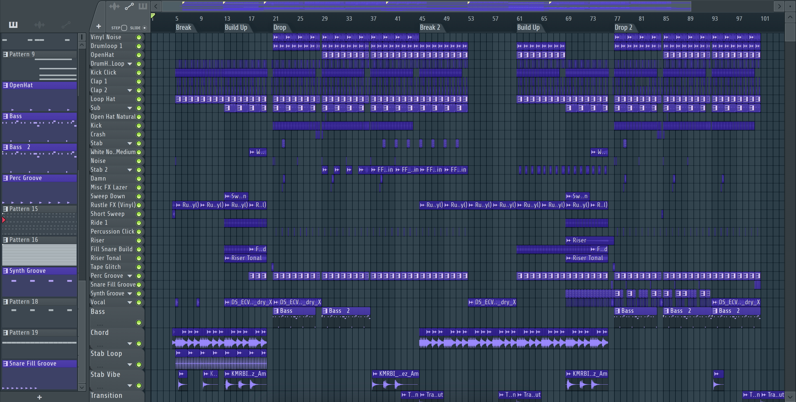Select the Fill Snare Build track name
Screen dimensions: 796x402
(112, 249)
